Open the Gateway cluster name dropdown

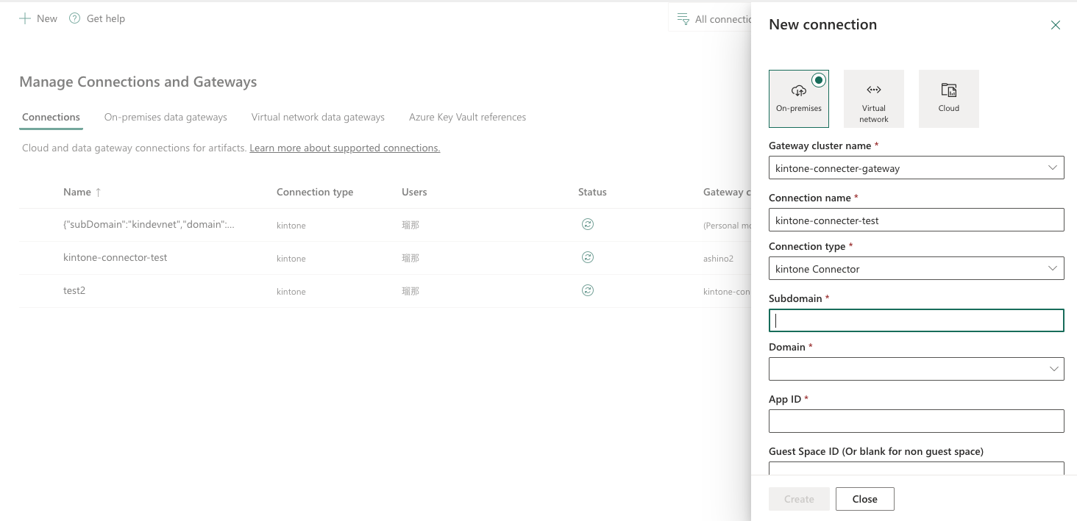1054,168
